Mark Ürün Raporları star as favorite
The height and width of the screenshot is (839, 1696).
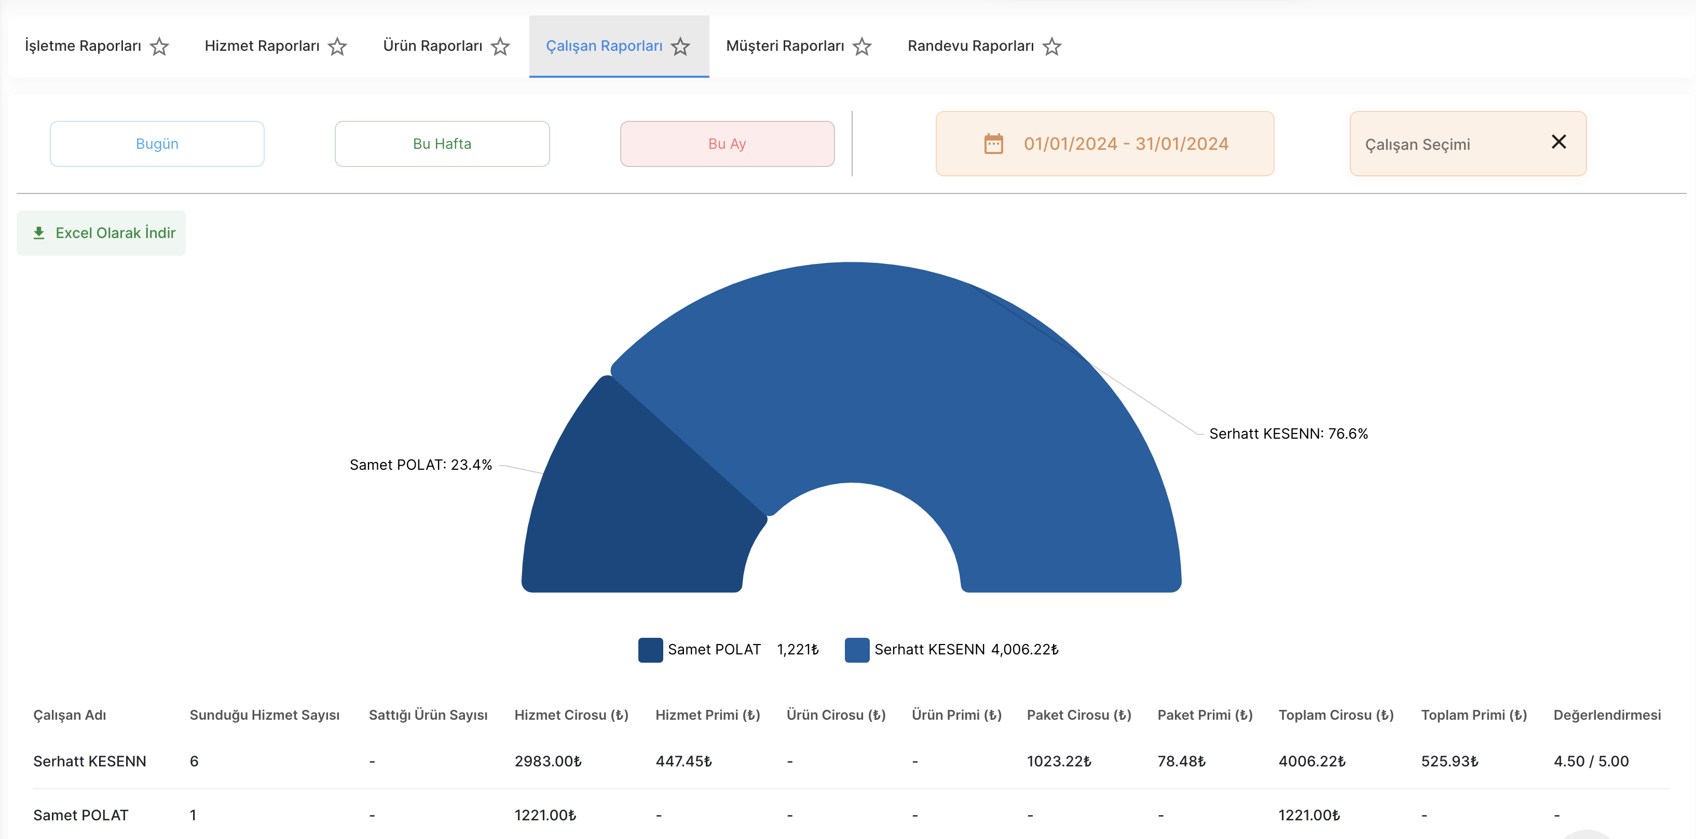(x=500, y=47)
